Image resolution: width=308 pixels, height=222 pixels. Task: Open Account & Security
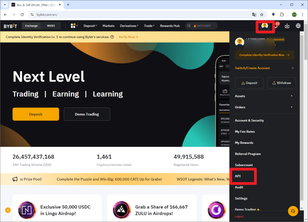pos(249,120)
